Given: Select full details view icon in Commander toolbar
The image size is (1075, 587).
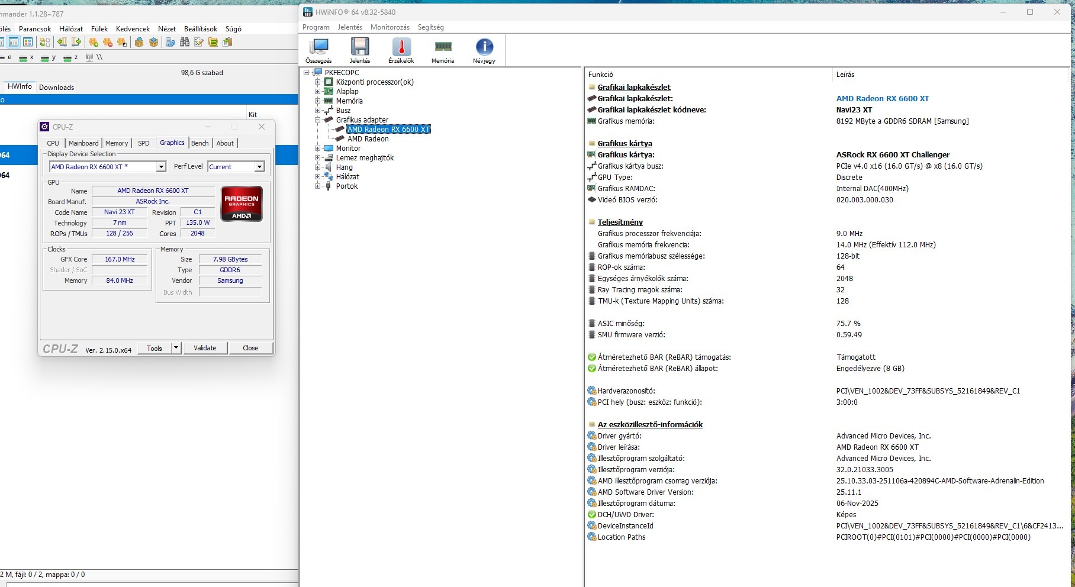Looking at the screenshot, I should [x=13, y=42].
